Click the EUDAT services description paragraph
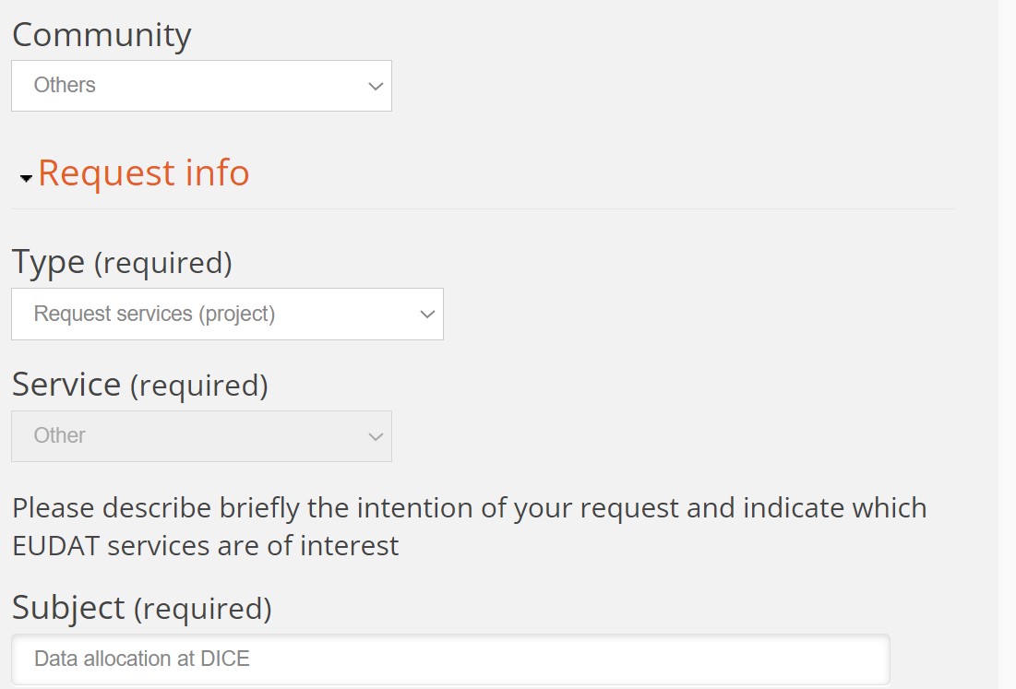Image resolution: width=1016 pixels, height=689 pixels. click(x=469, y=526)
